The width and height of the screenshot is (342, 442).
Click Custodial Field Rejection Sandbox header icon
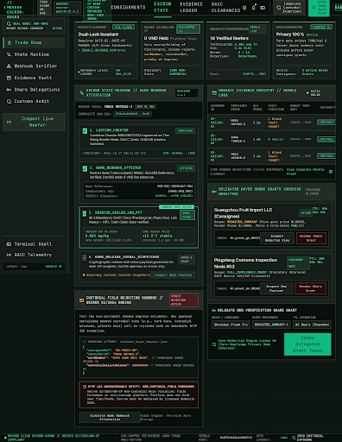point(81,300)
